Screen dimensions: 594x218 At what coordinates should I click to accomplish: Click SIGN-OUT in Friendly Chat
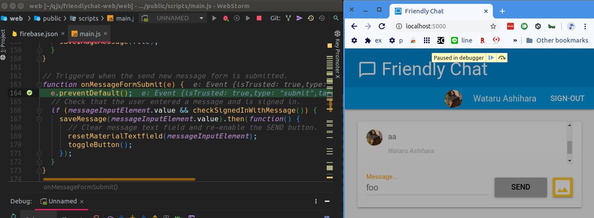click(x=567, y=98)
